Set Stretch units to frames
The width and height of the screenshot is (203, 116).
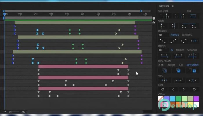click(x=180, y=50)
